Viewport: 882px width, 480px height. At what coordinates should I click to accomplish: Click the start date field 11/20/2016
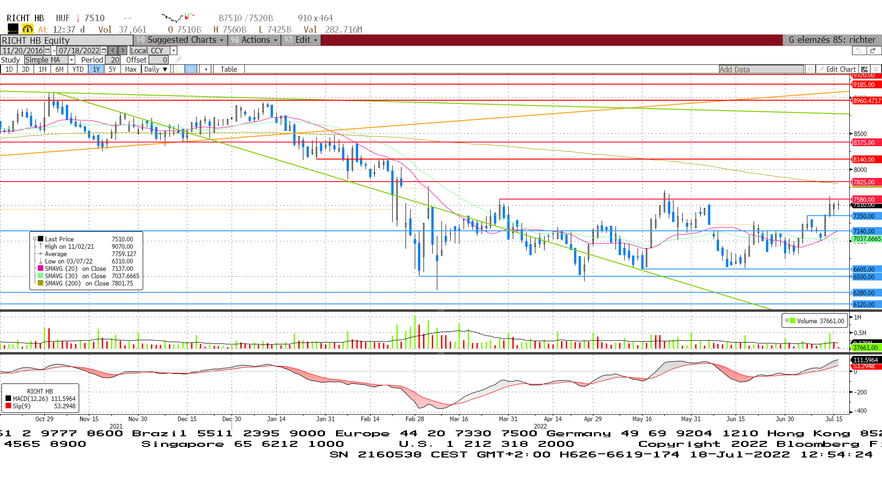click(23, 51)
